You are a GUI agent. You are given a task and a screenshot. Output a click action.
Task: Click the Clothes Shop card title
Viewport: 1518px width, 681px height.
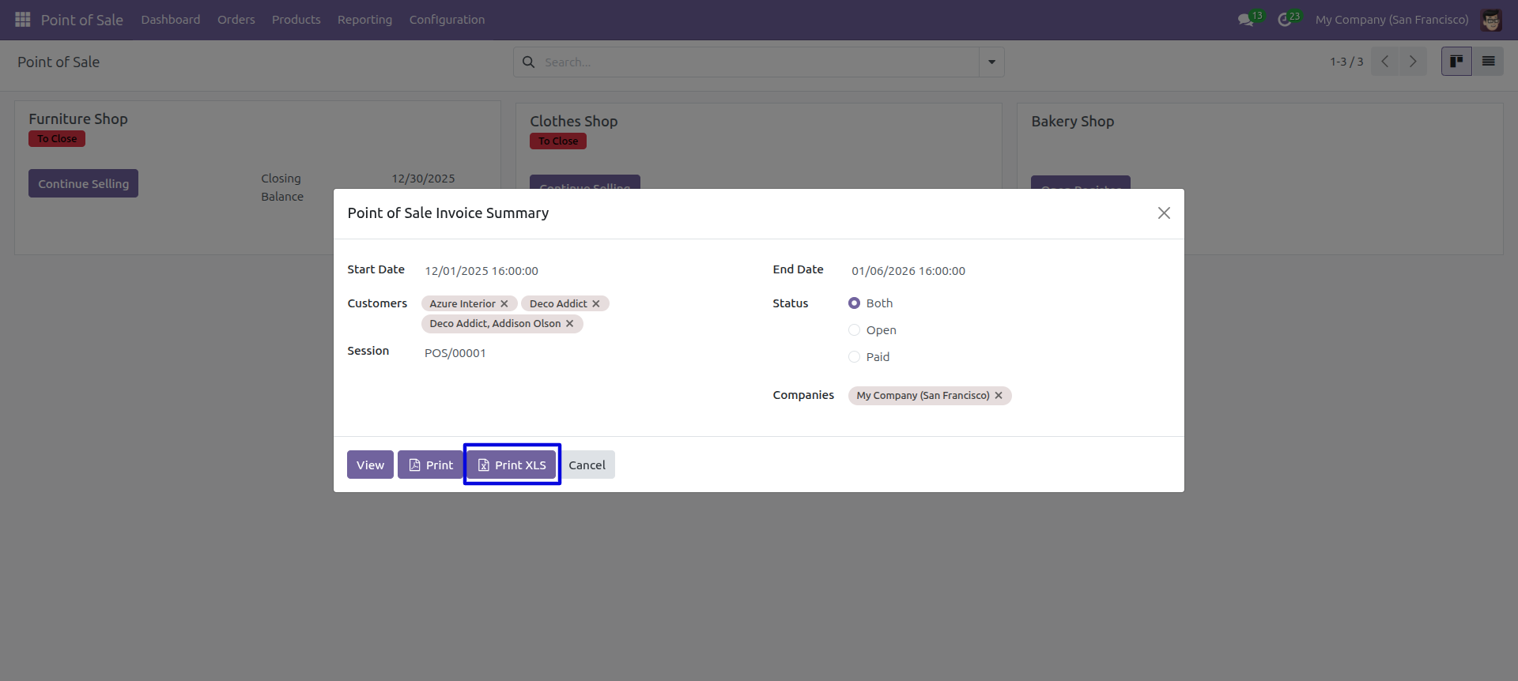[574, 121]
